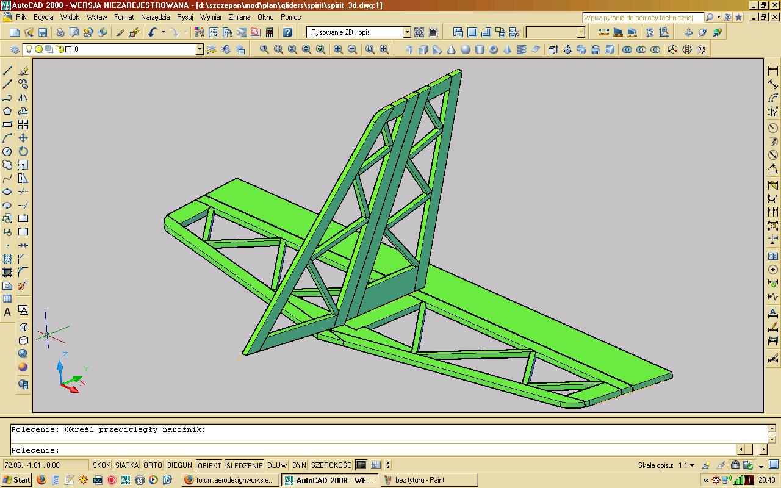Click the Save drawing icon

click(43, 32)
